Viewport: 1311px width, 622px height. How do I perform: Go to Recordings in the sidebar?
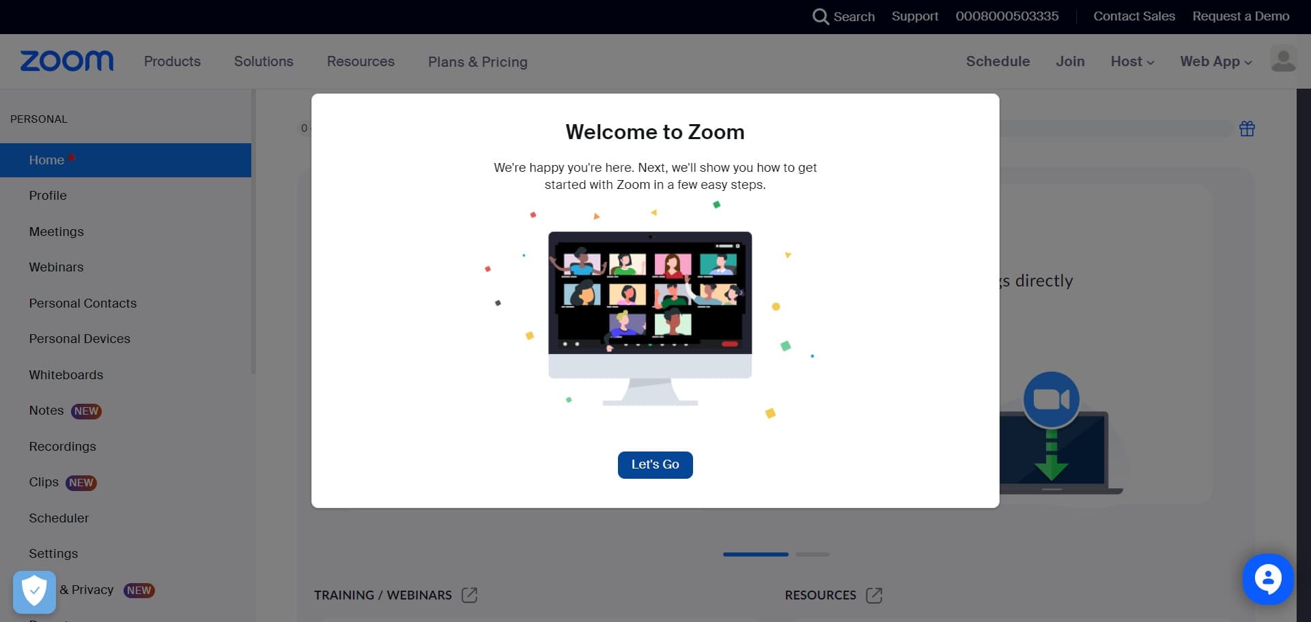(x=62, y=446)
